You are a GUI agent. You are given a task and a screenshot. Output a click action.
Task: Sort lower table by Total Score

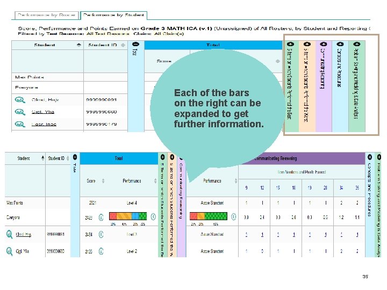(x=103, y=181)
